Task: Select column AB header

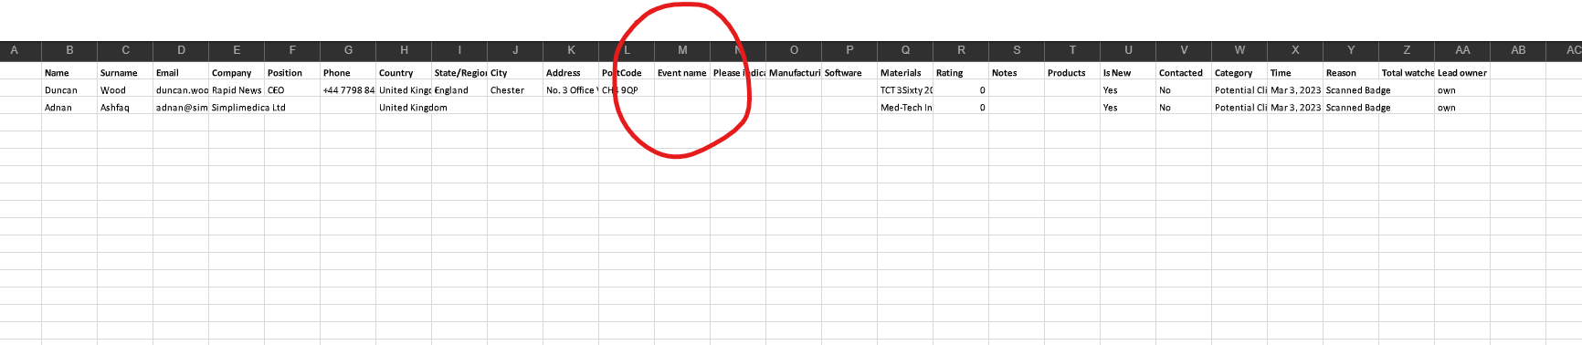Action: pos(1518,50)
